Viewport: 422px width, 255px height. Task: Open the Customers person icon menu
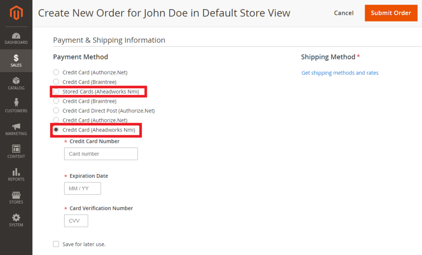(x=16, y=106)
